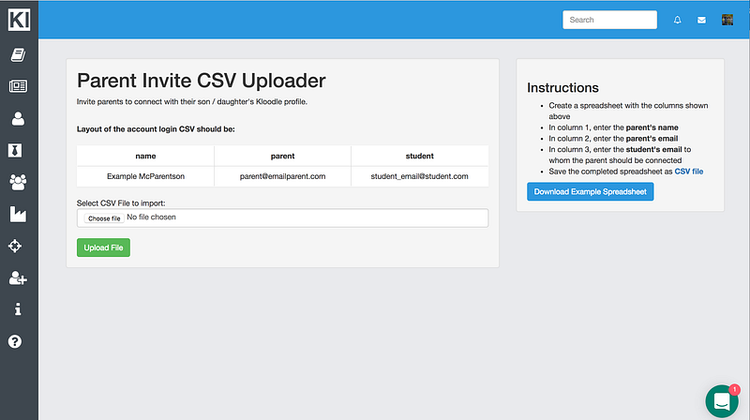The height and width of the screenshot is (420, 750).
Task: Click 'Layout of the account login CSV' text
Action: (156, 129)
